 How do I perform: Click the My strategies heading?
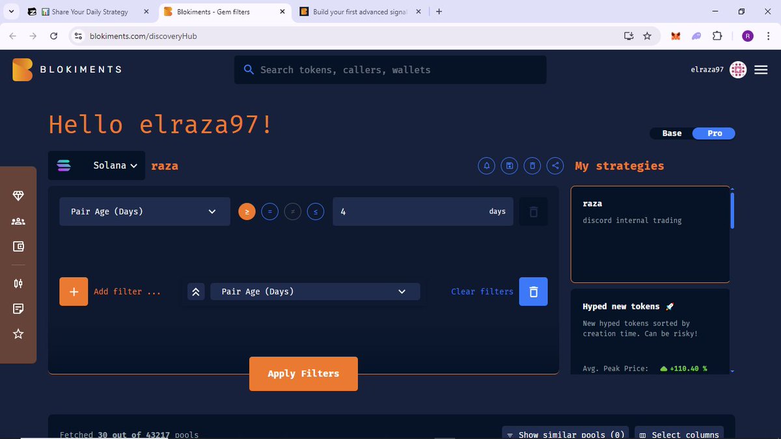coord(620,166)
